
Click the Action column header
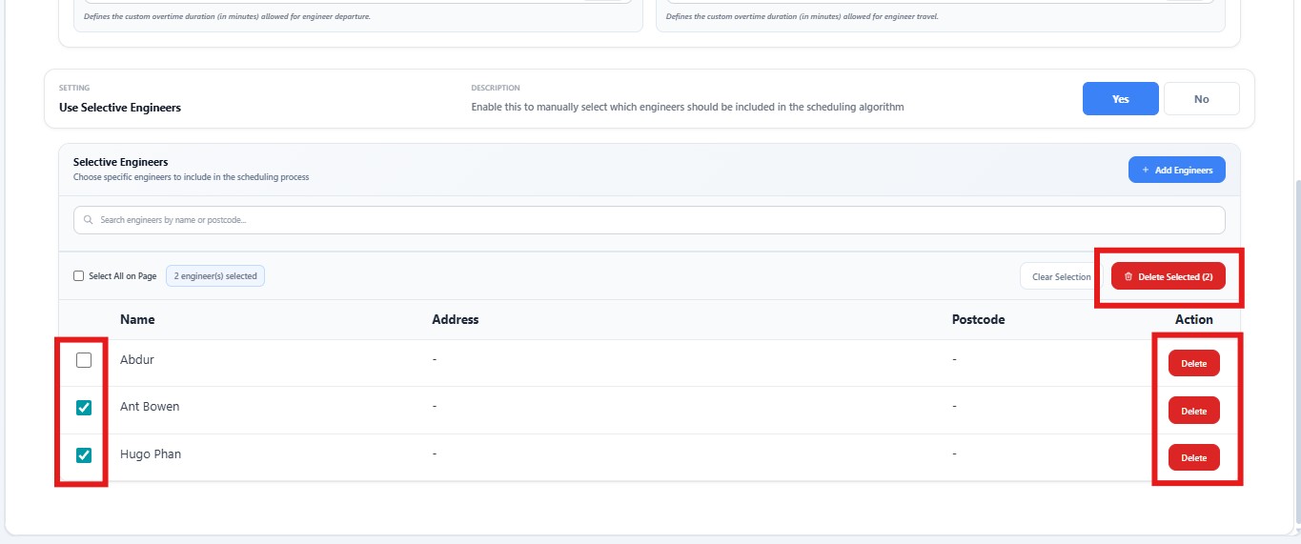pyautogui.click(x=1194, y=320)
